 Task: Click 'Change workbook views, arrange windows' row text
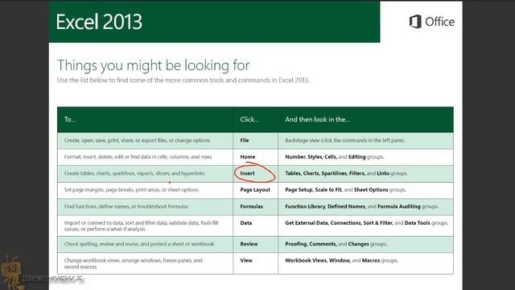(x=134, y=263)
